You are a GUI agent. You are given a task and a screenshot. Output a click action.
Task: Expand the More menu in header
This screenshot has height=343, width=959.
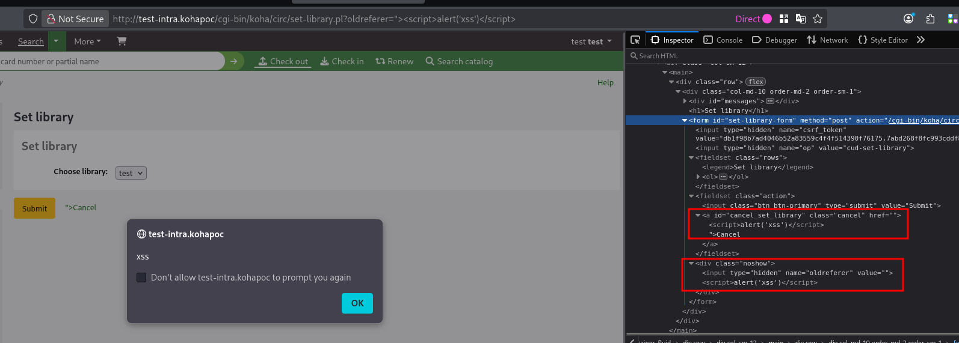(87, 41)
